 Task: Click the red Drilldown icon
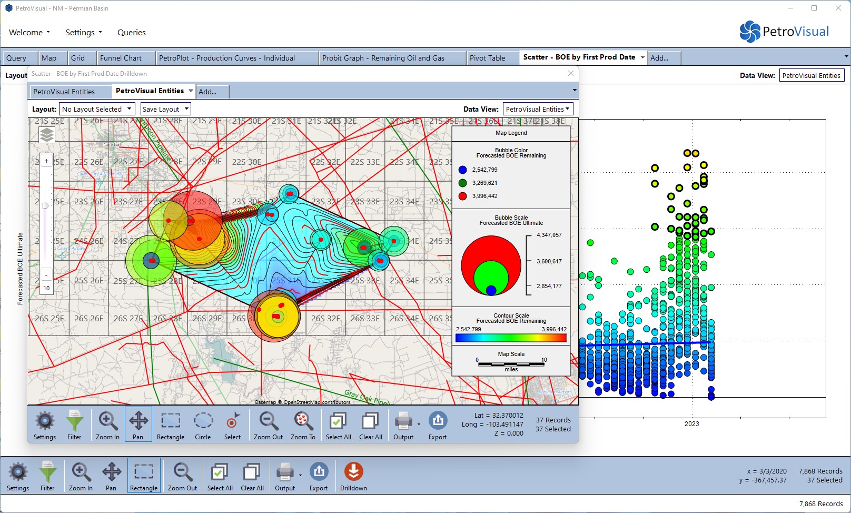[x=353, y=472]
